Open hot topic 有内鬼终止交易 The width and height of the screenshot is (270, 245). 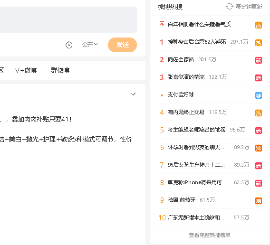186,112
